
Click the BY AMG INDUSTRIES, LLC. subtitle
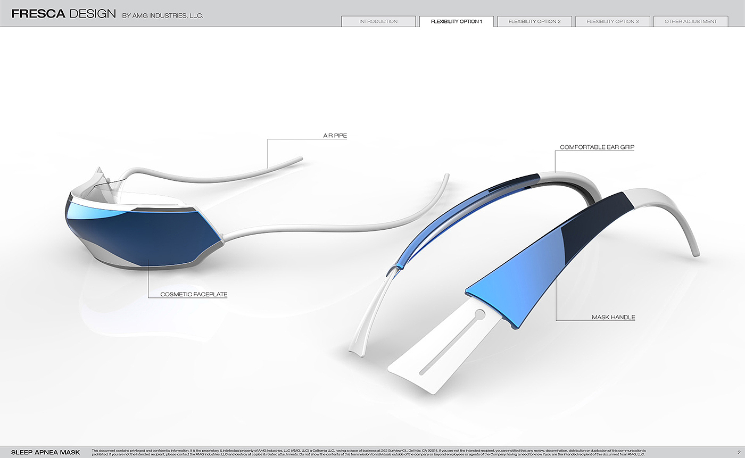pos(162,15)
